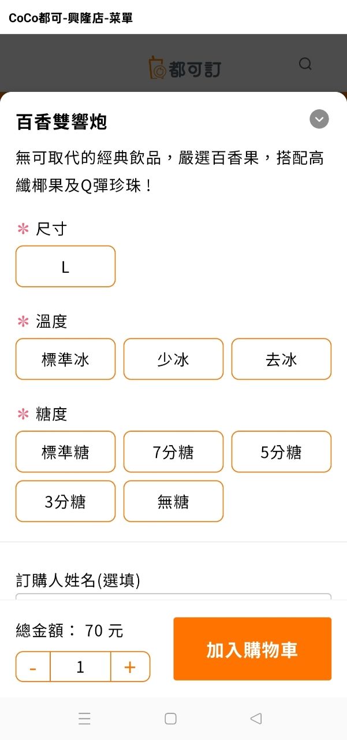Tap the search magnifier icon
347x740 pixels.
tap(305, 64)
